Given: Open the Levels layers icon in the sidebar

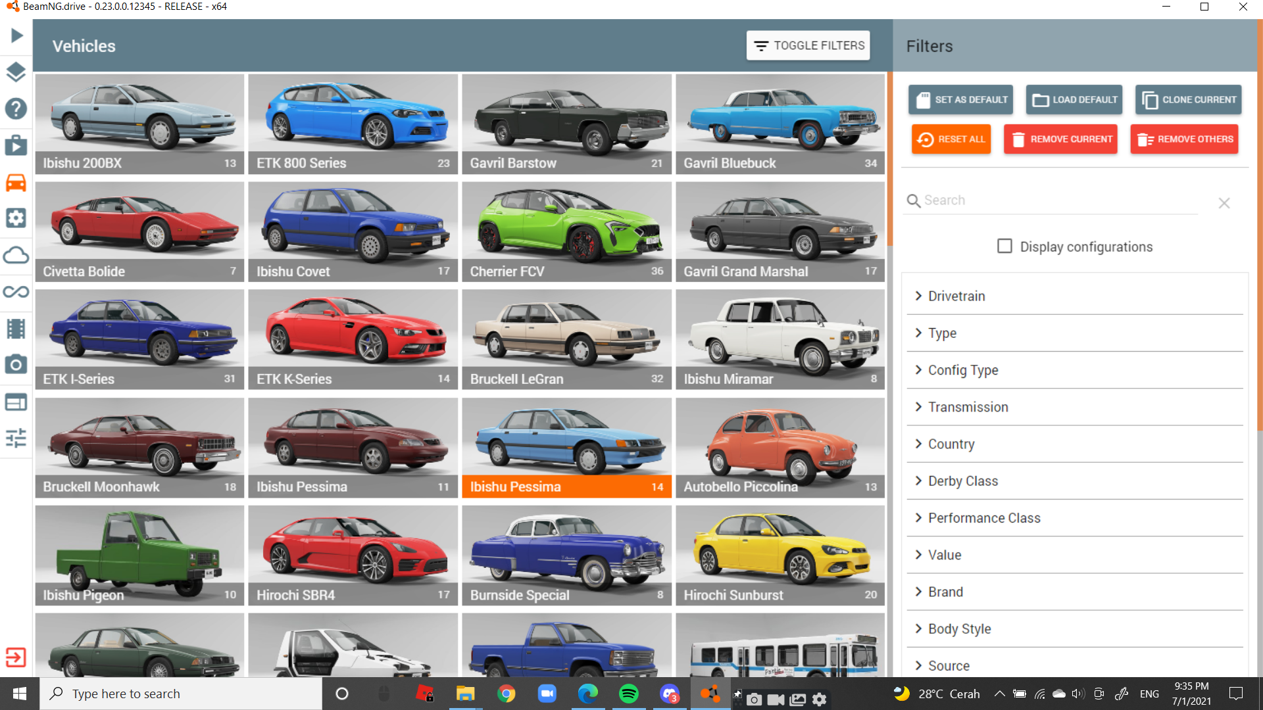Looking at the screenshot, I should point(16,72).
